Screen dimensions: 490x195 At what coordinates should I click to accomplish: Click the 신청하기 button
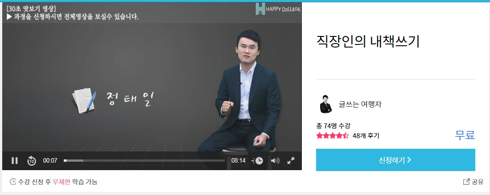[395, 160]
